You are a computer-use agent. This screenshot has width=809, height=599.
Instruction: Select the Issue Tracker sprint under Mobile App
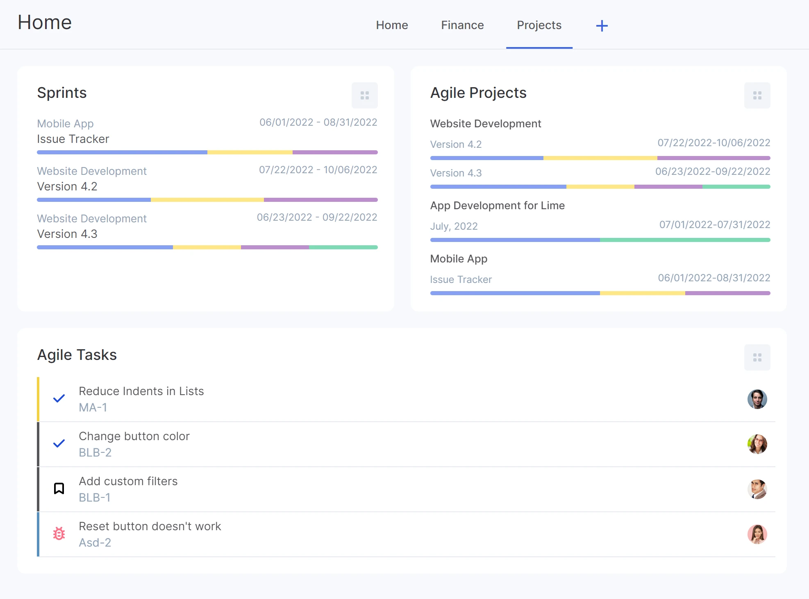pos(461,279)
